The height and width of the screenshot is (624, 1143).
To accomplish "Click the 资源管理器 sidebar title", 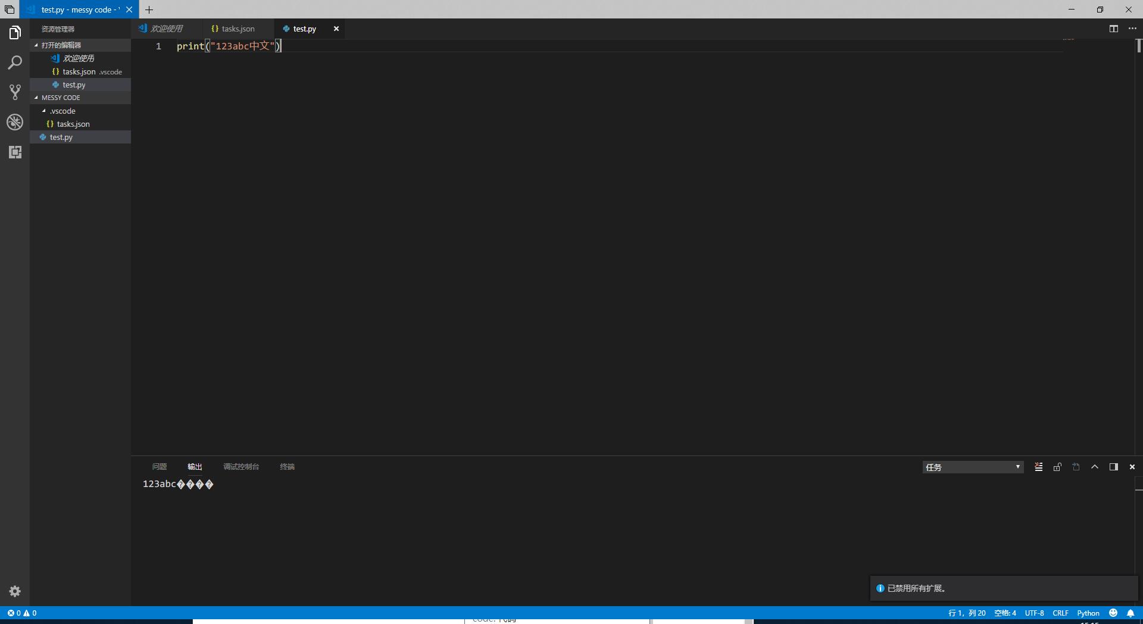I will point(58,29).
